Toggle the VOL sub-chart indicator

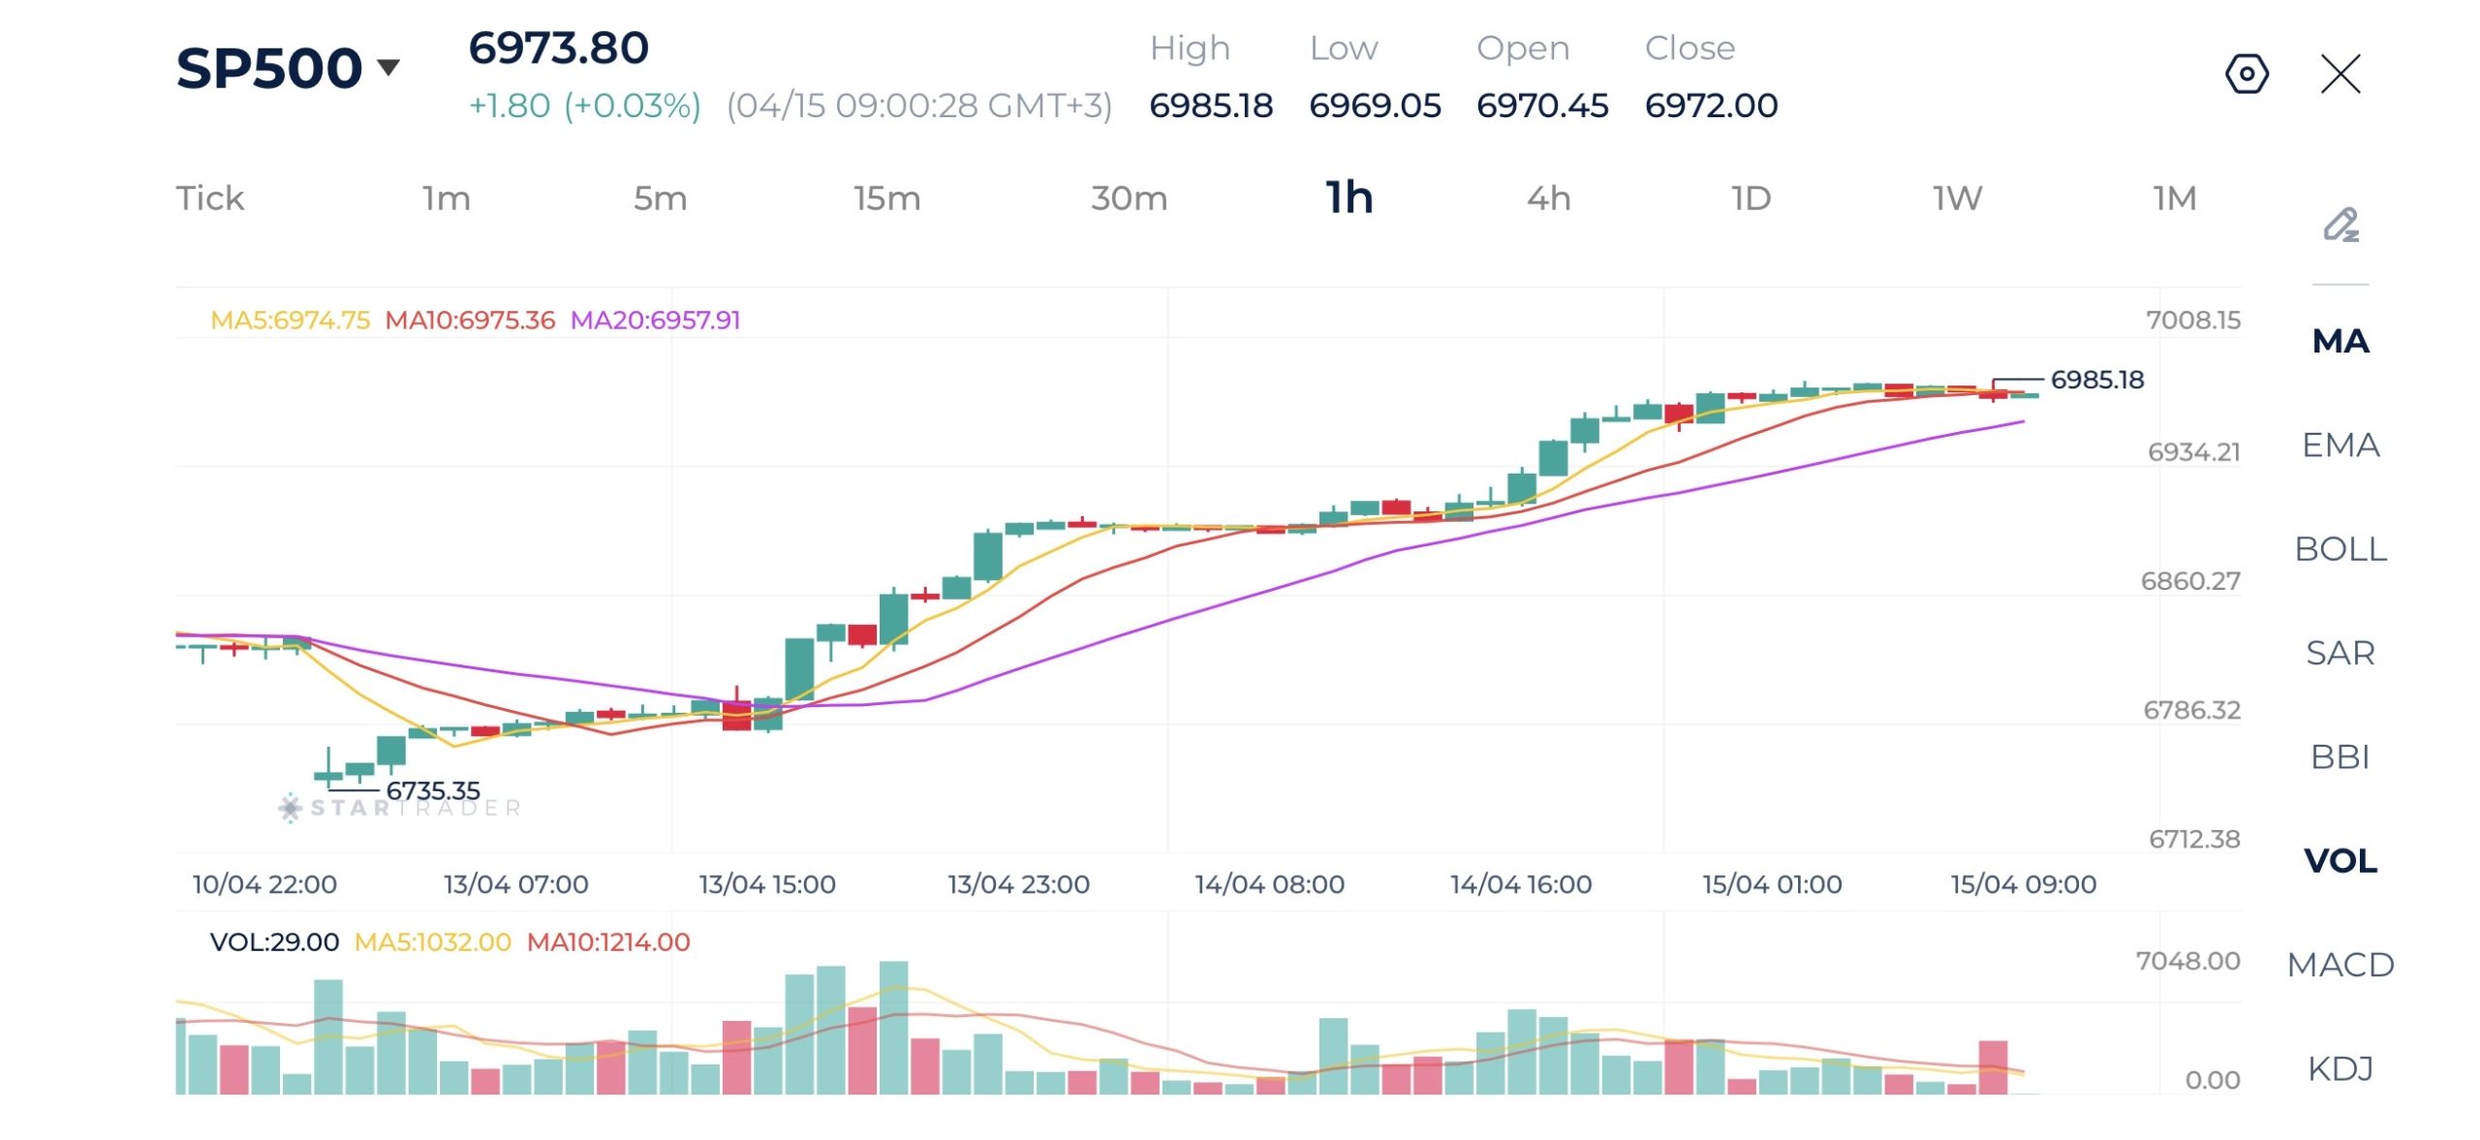point(2340,860)
